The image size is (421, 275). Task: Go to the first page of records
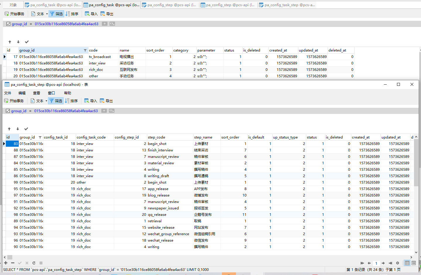(362, 263)
